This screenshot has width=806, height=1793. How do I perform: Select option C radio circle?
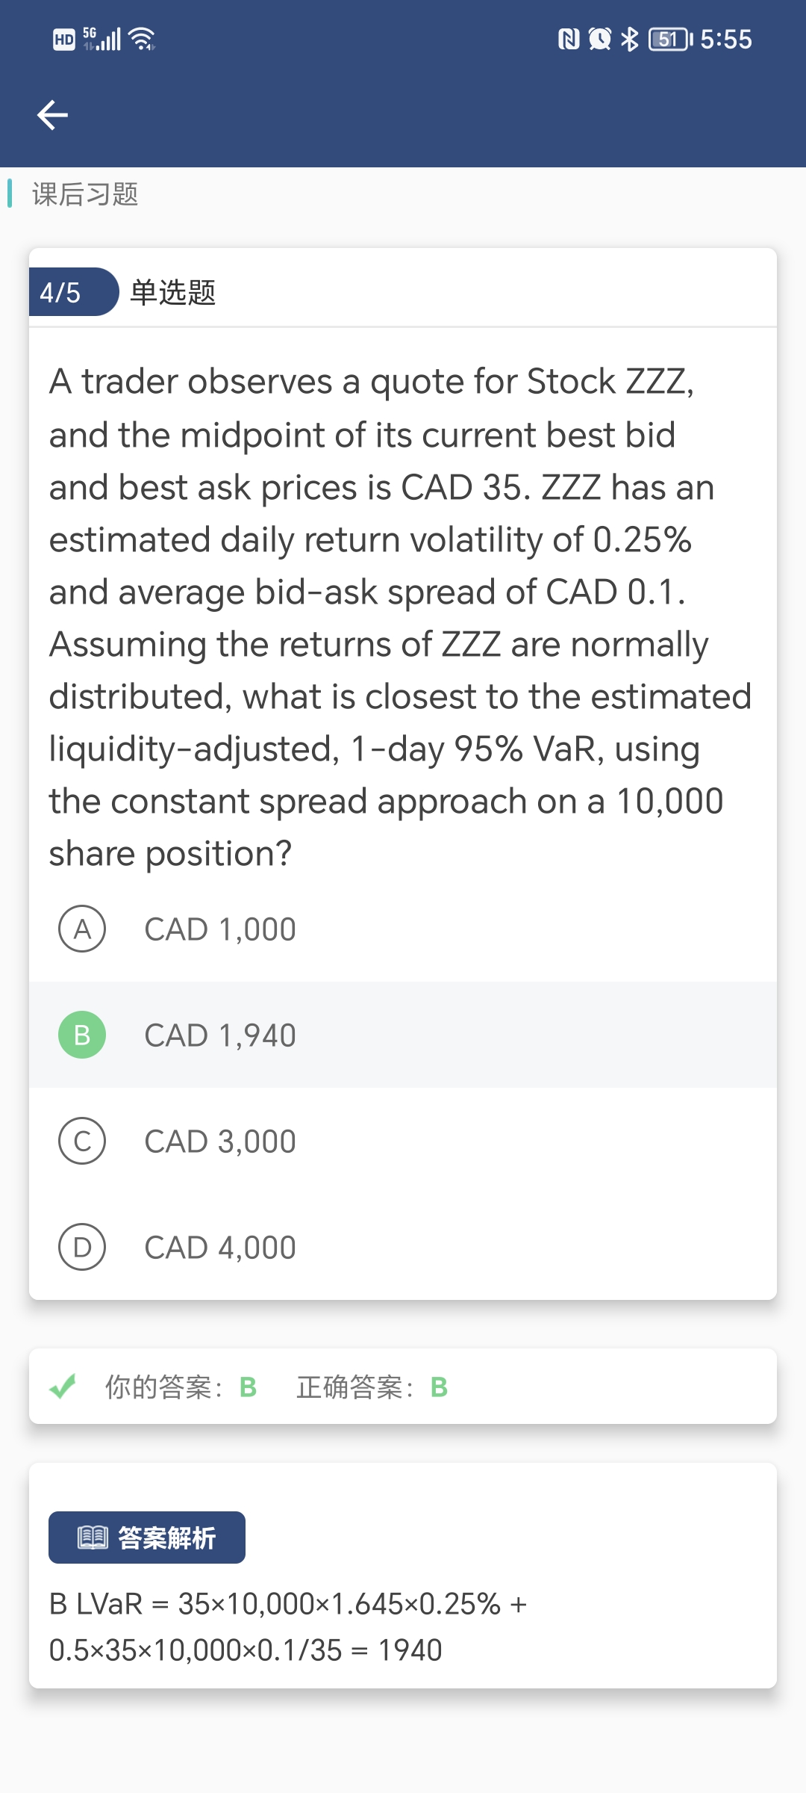82,1142
